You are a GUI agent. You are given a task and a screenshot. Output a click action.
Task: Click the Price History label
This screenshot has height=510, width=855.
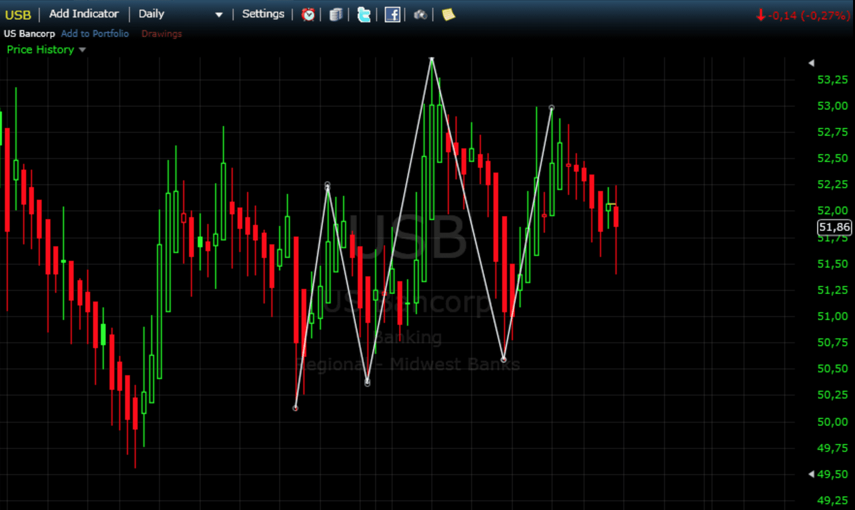tap(40, 49)
